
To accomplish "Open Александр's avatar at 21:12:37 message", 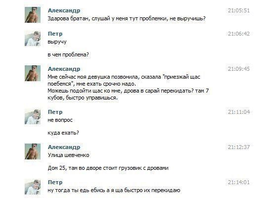I will [33, 151].
